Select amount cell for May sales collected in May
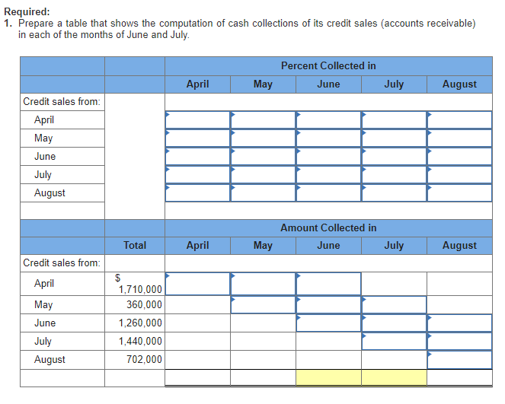 click(x=263, y=305)
